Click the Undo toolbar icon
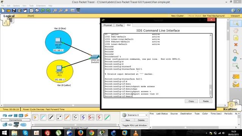The height and width of the screenshot is (136, 242). pyautogui.click(x=43, y=11)
